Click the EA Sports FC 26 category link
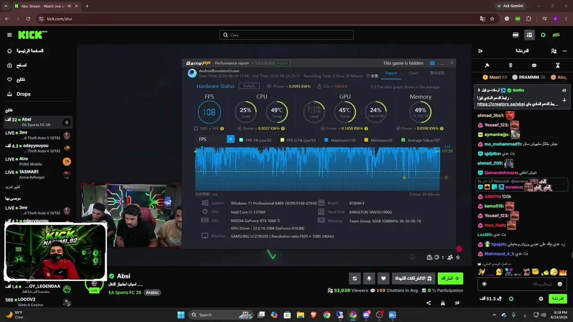This screenshot has height=322, width=573. click(x=125, y=292)
